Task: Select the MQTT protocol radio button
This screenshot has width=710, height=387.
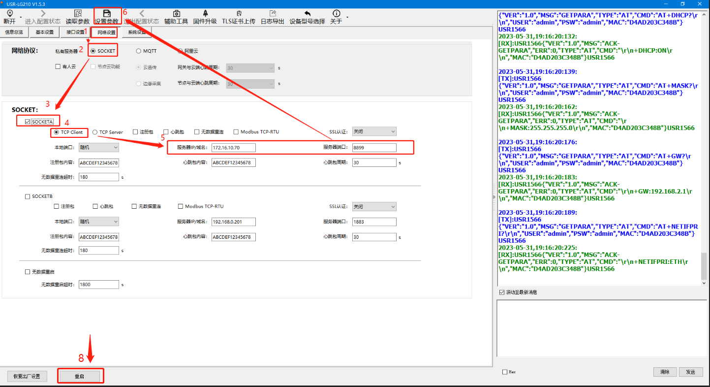Action: (139, 51)
